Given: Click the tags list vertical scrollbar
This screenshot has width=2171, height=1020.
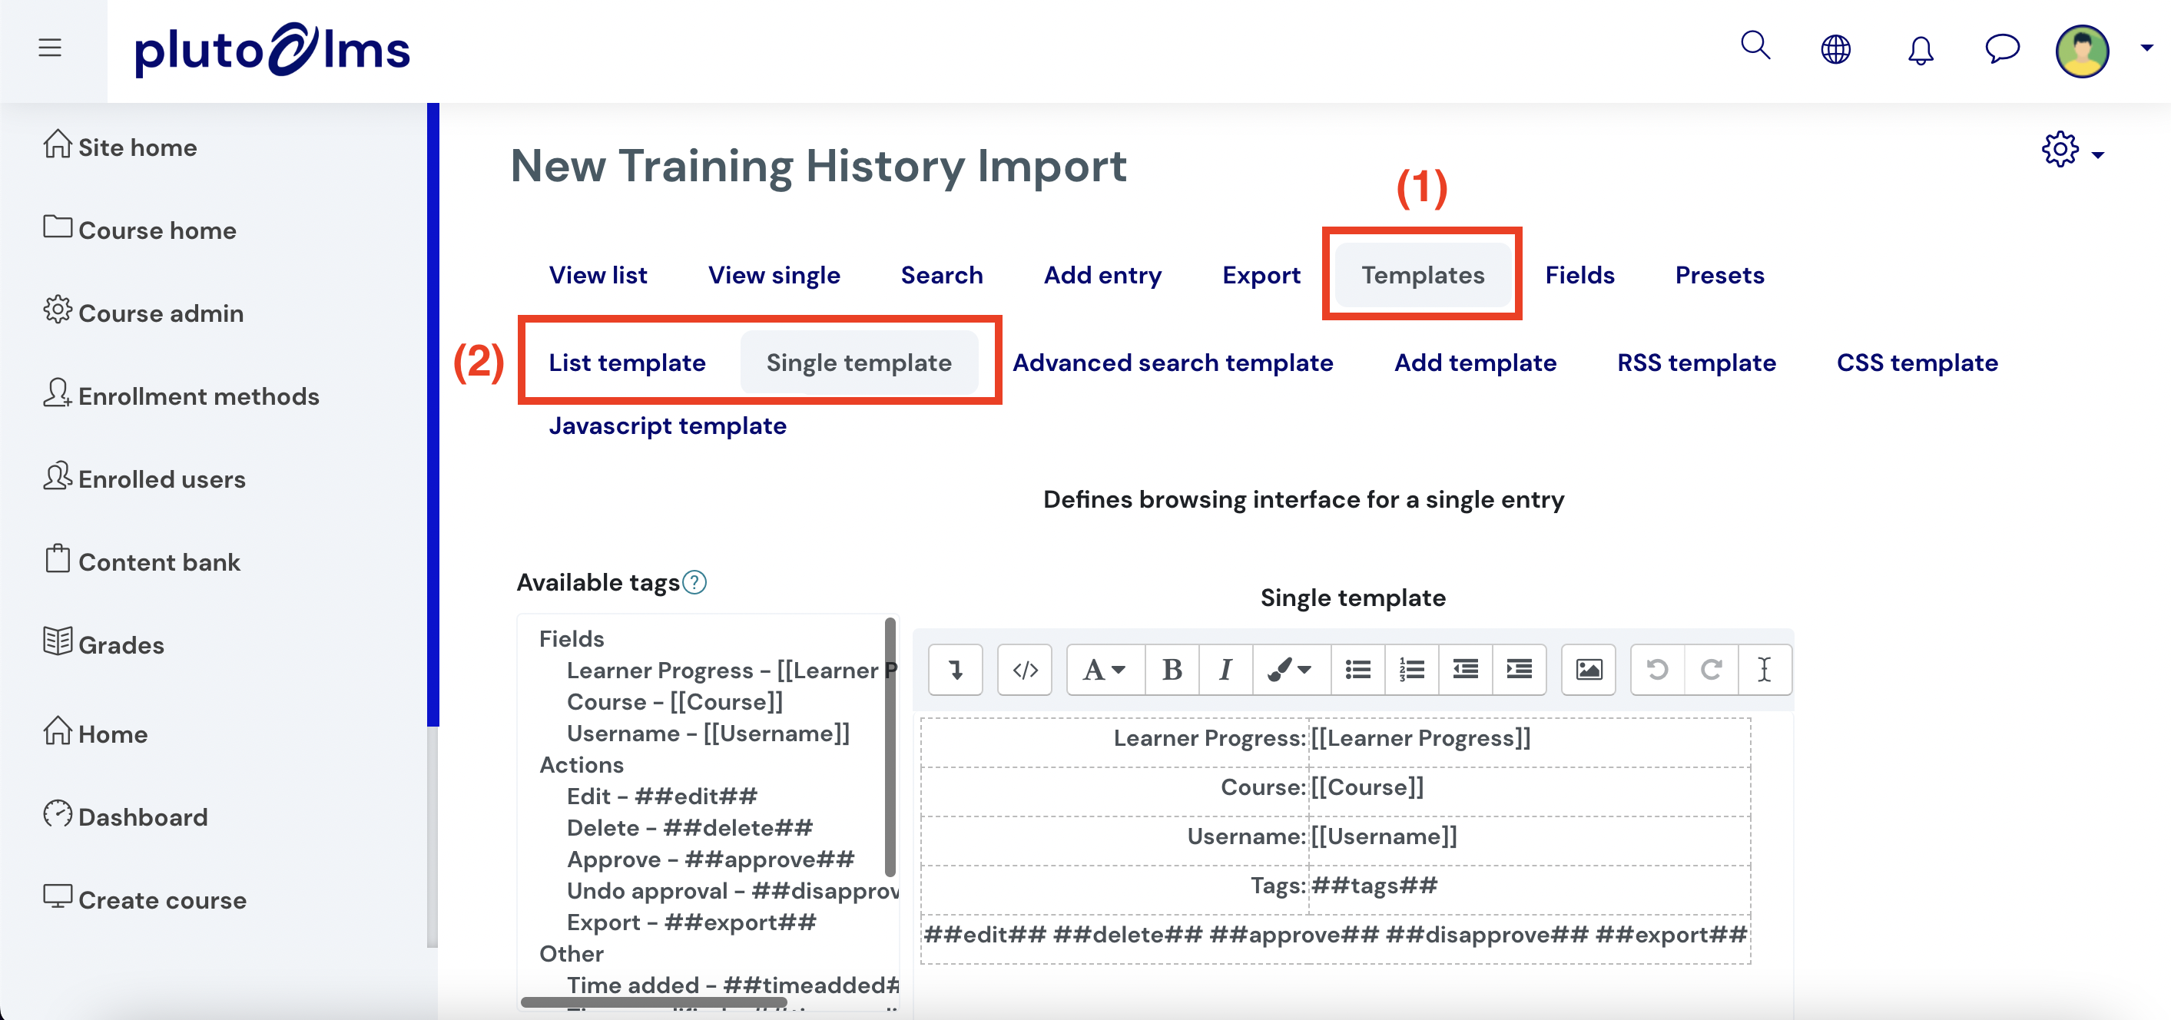Looking at the screenshot, I should 890,747.
